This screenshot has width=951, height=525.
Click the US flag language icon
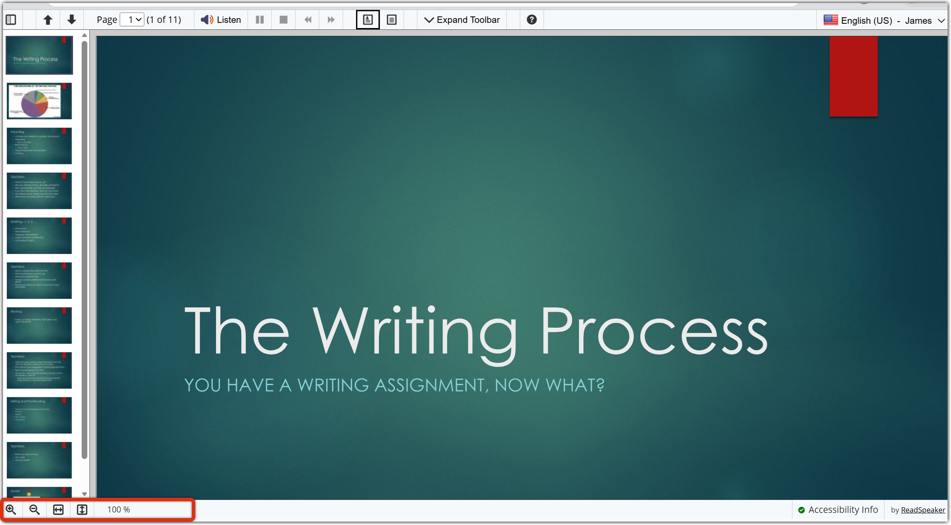(830, 20)
